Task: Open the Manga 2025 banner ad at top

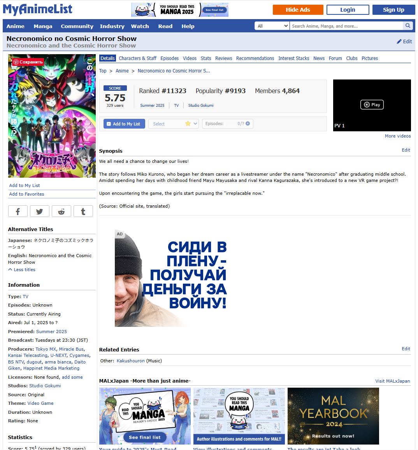Action: pos(180,10)
